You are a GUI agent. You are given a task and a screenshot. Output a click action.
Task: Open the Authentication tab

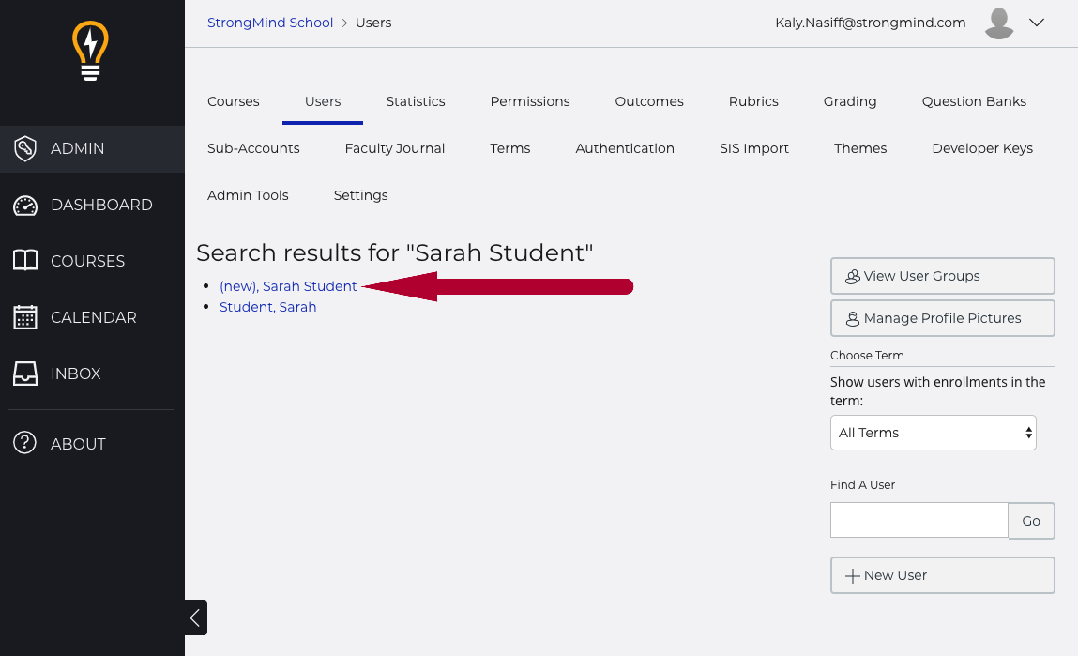click(x=624, y=148)
